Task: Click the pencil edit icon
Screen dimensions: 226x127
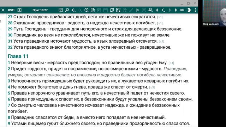Action: pos(131,10)
